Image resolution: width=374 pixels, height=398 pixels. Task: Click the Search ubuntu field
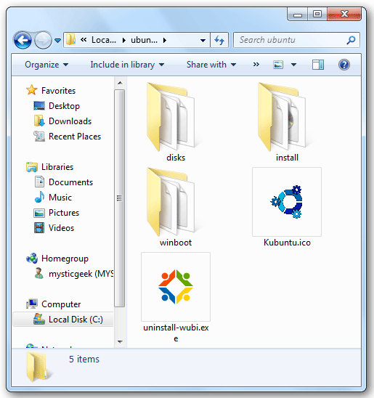coord(296,40)
